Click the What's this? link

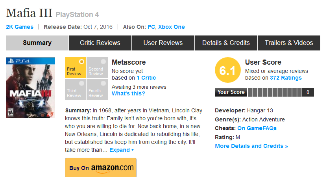tap(128, 93)
